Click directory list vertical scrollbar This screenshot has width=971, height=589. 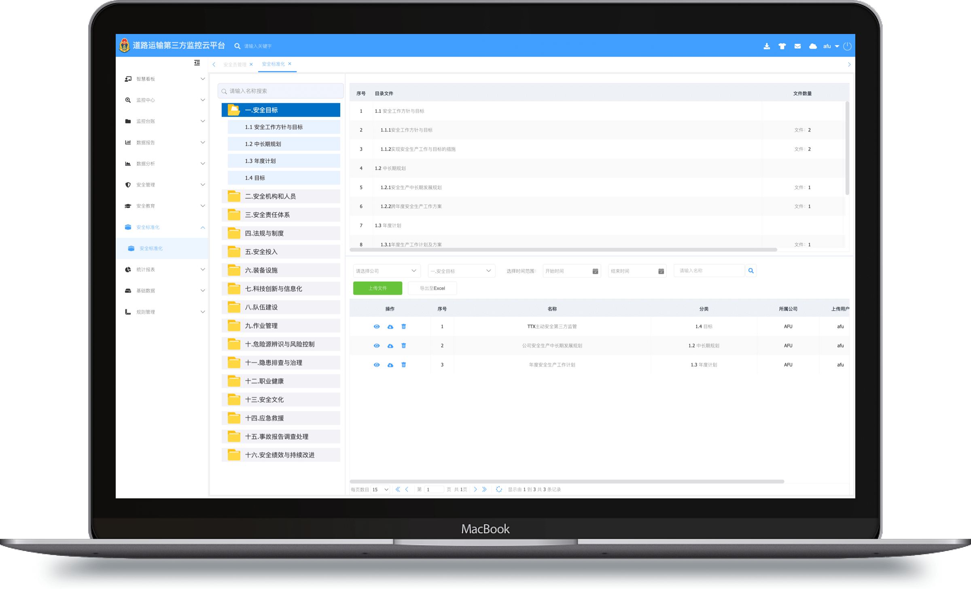click(x=847, y=148)
